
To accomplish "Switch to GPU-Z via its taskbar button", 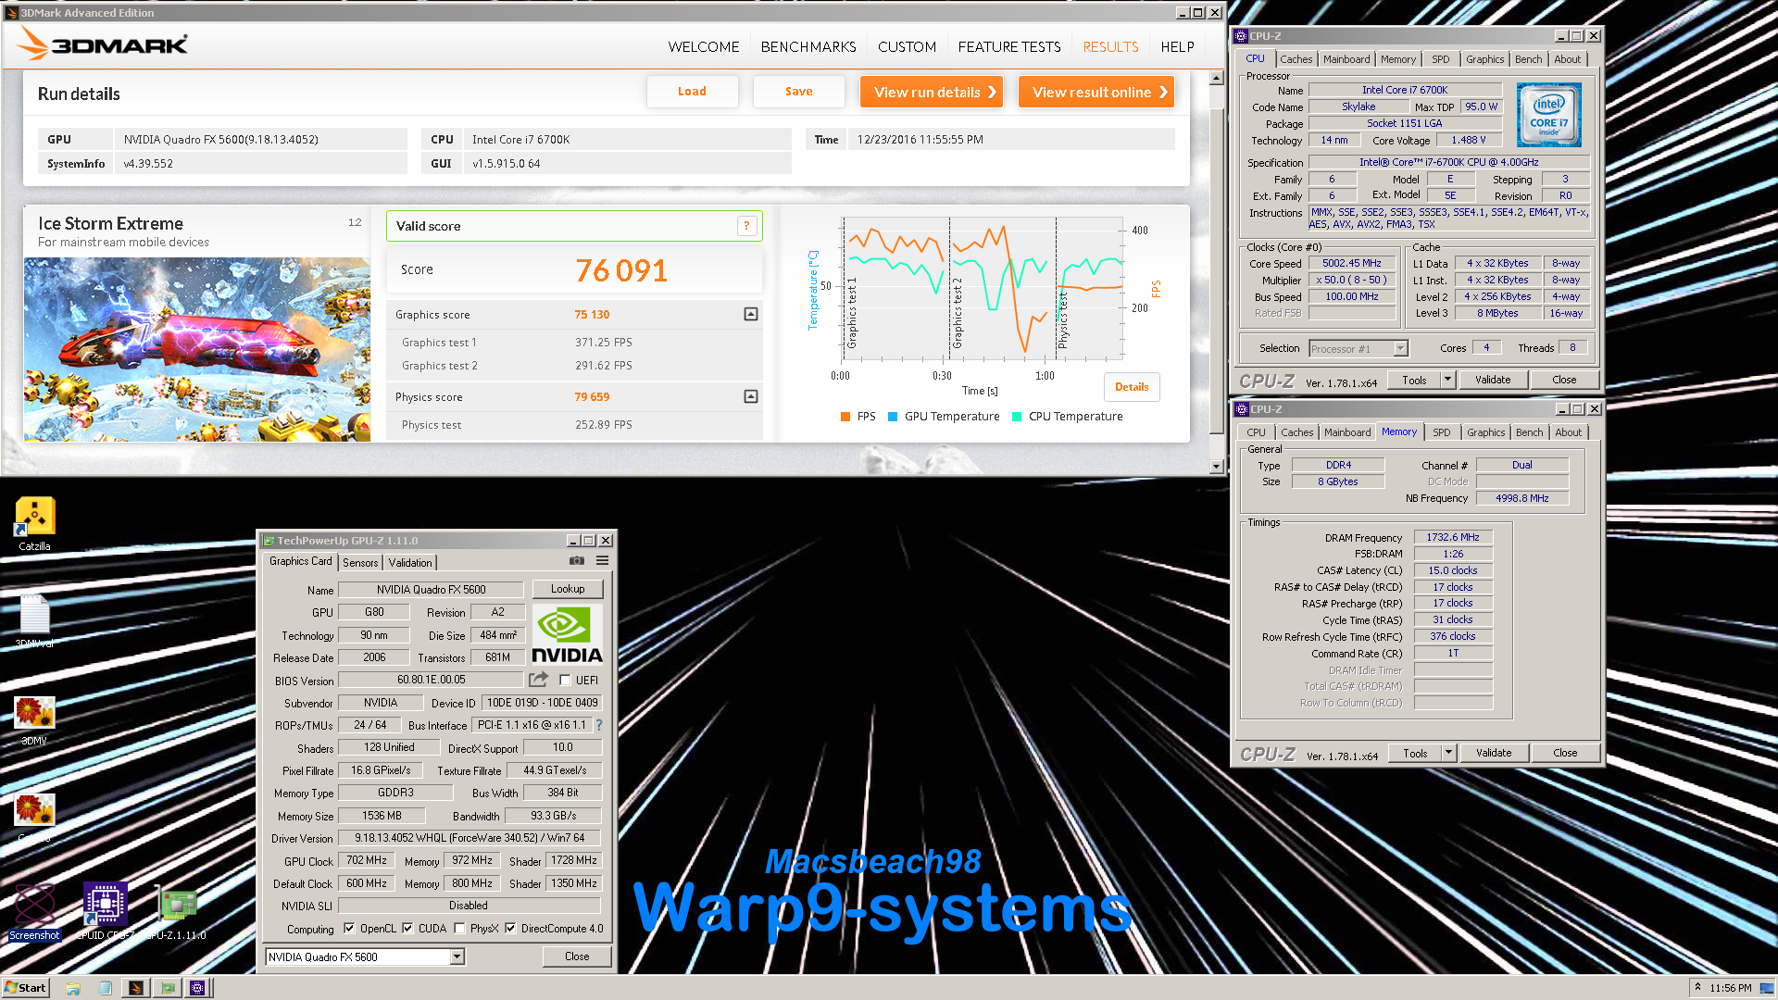I will (x=168, y=988).
